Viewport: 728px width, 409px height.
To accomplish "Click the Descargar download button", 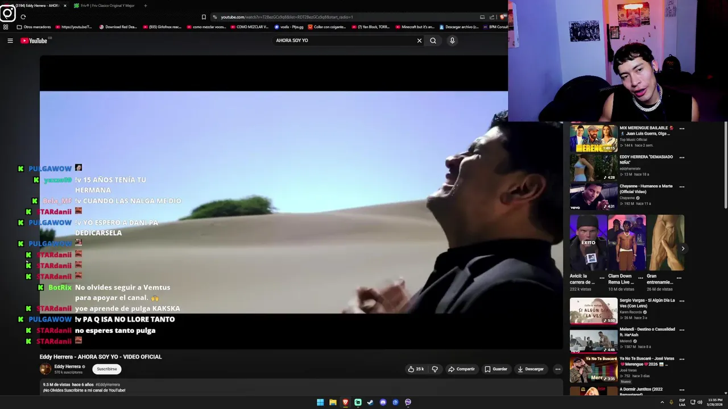I will point(531,369).
